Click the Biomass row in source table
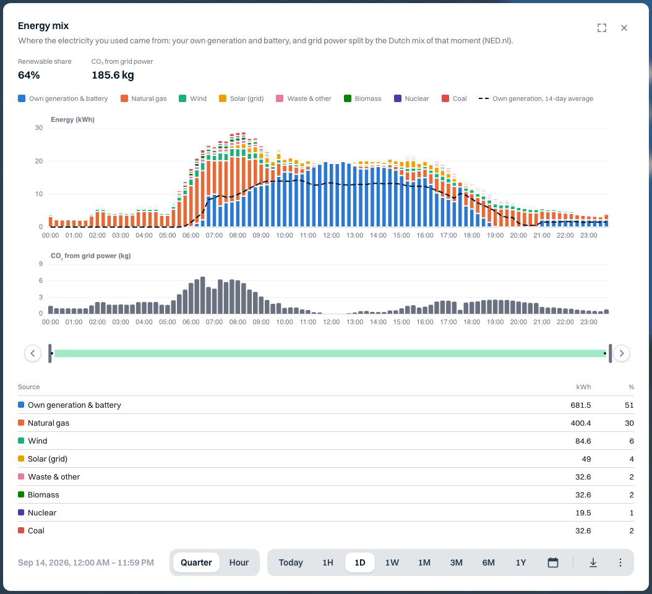 pos(326,494)
